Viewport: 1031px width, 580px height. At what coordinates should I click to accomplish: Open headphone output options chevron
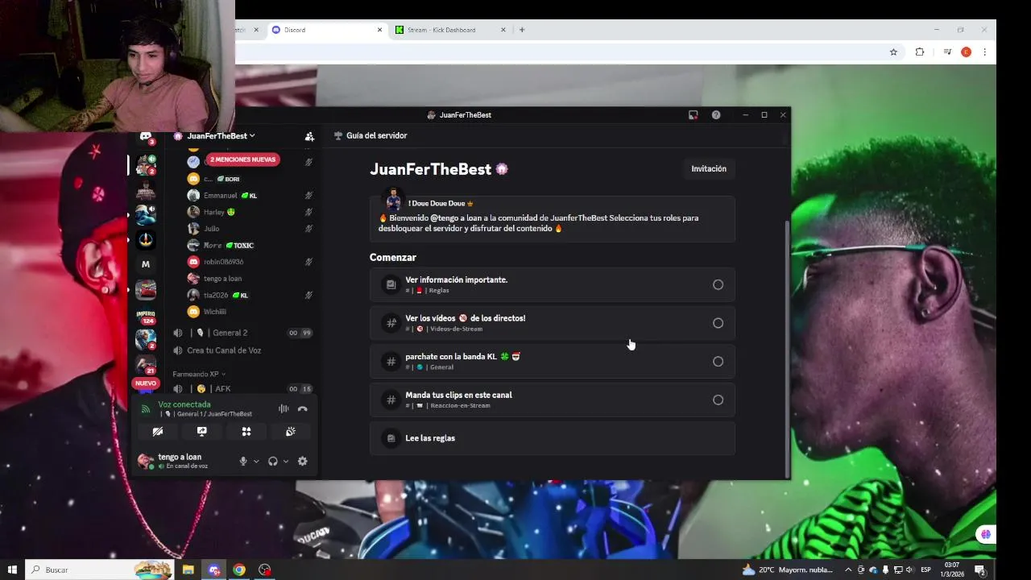click(286, 462)
